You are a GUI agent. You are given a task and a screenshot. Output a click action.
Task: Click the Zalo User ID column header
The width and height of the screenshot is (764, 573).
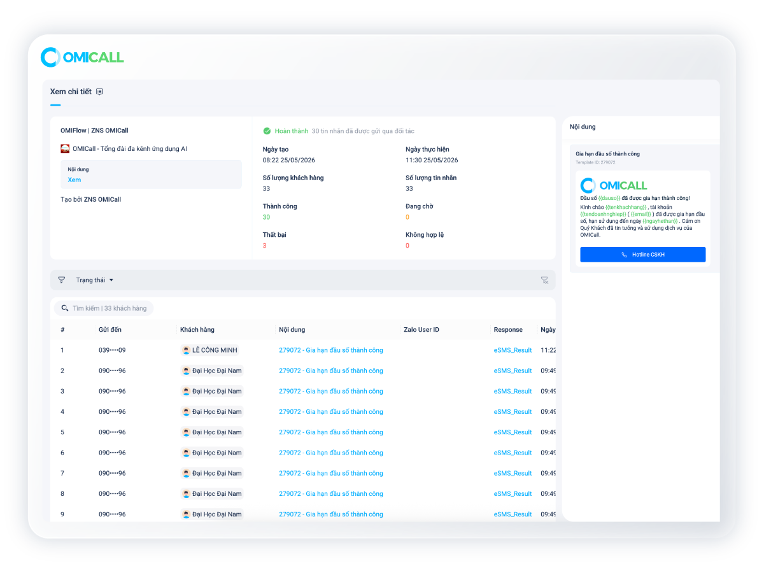click(421, 330)
